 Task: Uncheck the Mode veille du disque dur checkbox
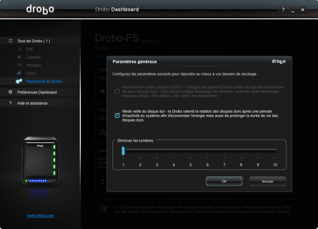tap(117, 116)
